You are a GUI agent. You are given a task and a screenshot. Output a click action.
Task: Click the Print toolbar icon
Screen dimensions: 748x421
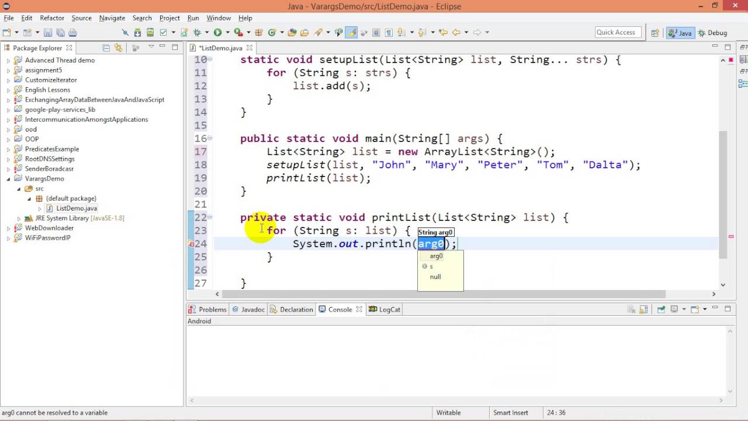(72, 33)
